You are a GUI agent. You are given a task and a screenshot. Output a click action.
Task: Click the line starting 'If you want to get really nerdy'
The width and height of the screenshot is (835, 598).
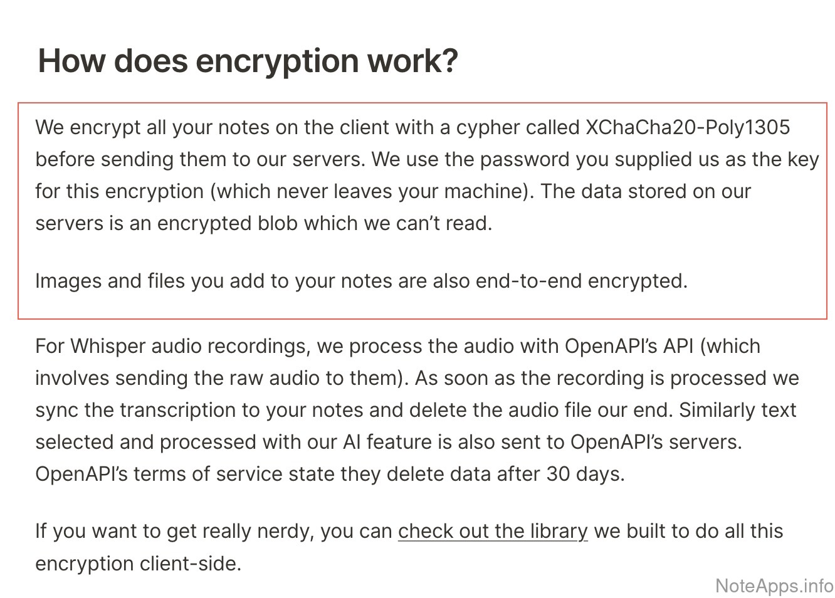(213, 531)
